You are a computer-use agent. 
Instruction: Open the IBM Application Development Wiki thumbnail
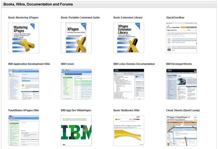(24, 84)
